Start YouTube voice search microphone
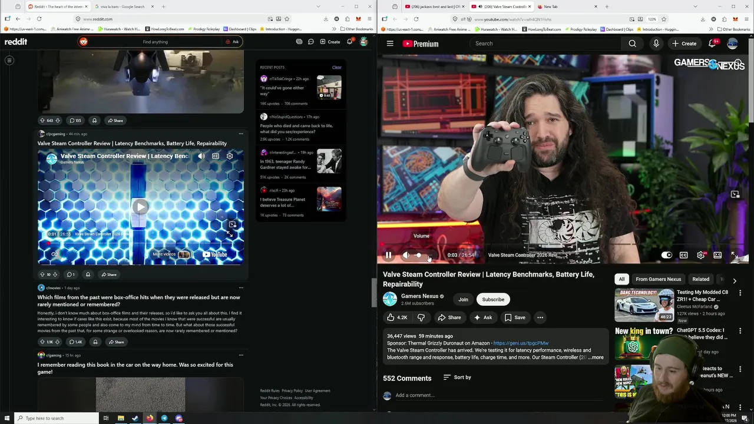 point(656,44)
